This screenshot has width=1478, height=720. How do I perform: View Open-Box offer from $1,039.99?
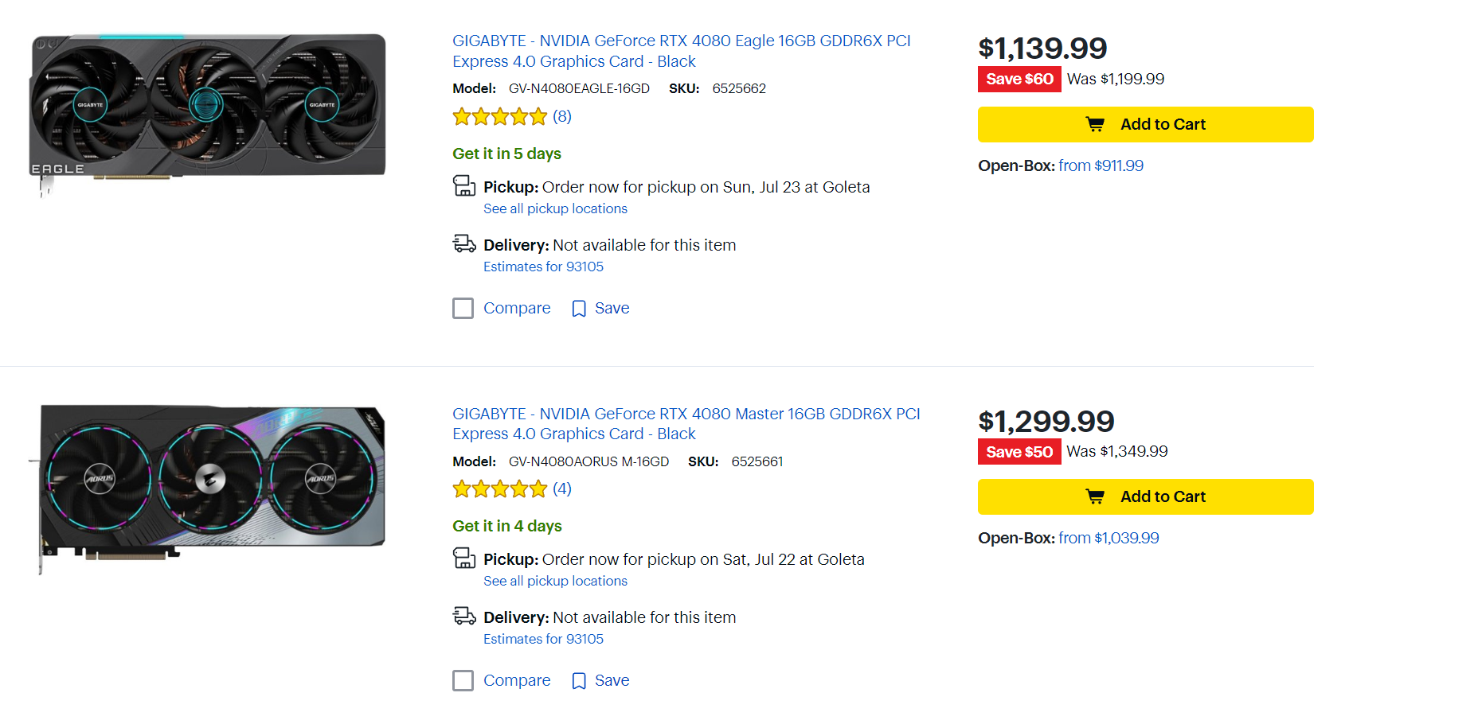click(1108, 538)
